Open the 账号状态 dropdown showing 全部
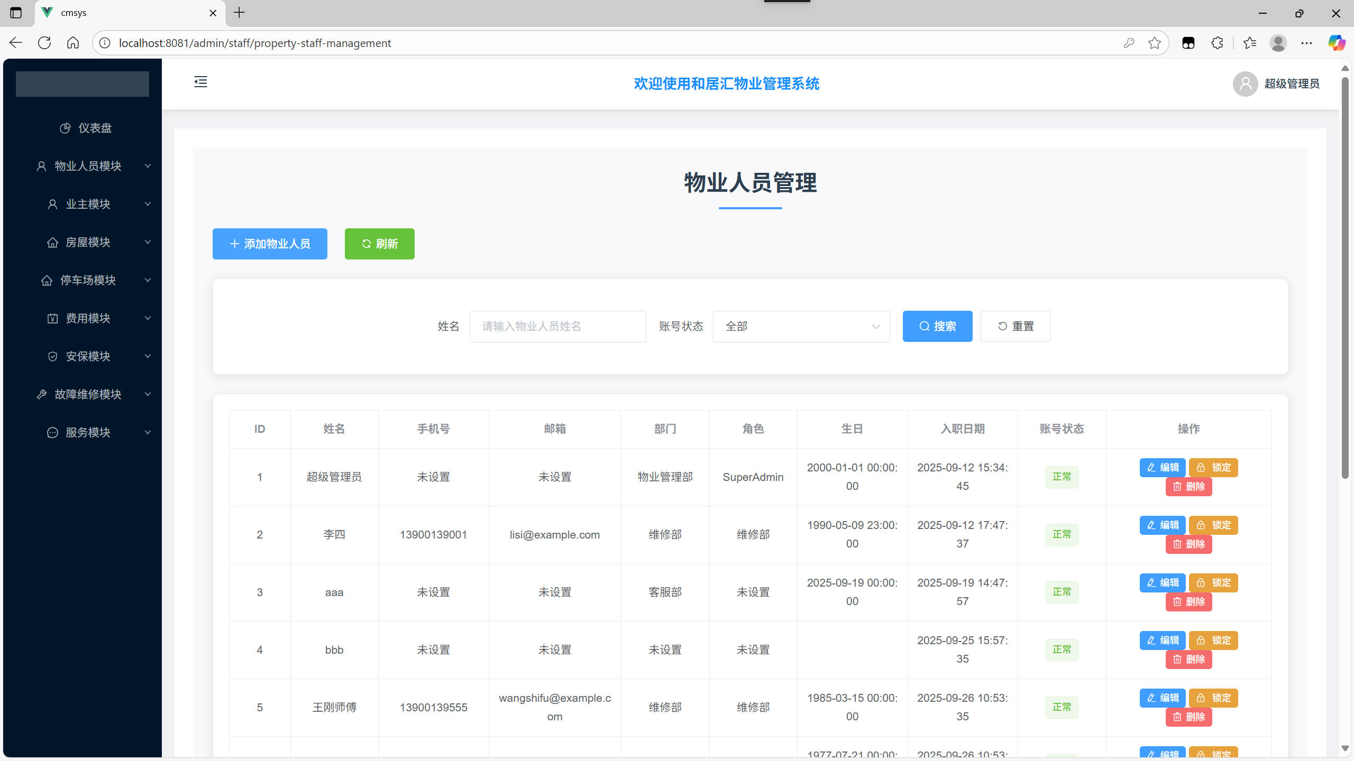1354x761 pixels. tap(800, 326)
